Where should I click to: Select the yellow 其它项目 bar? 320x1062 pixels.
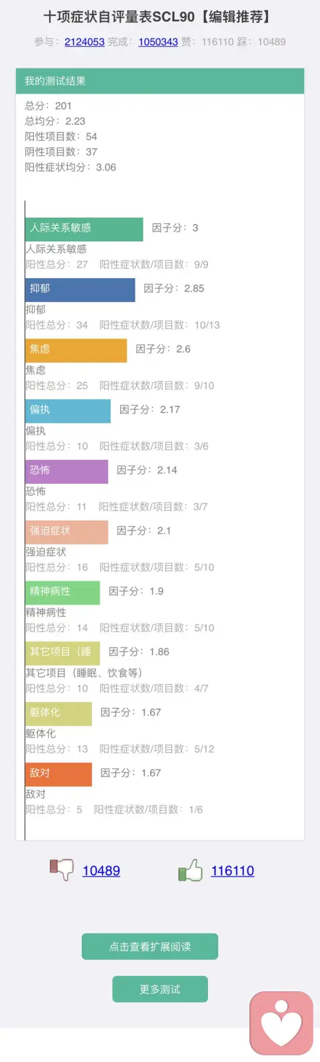(x=63, y=653)
